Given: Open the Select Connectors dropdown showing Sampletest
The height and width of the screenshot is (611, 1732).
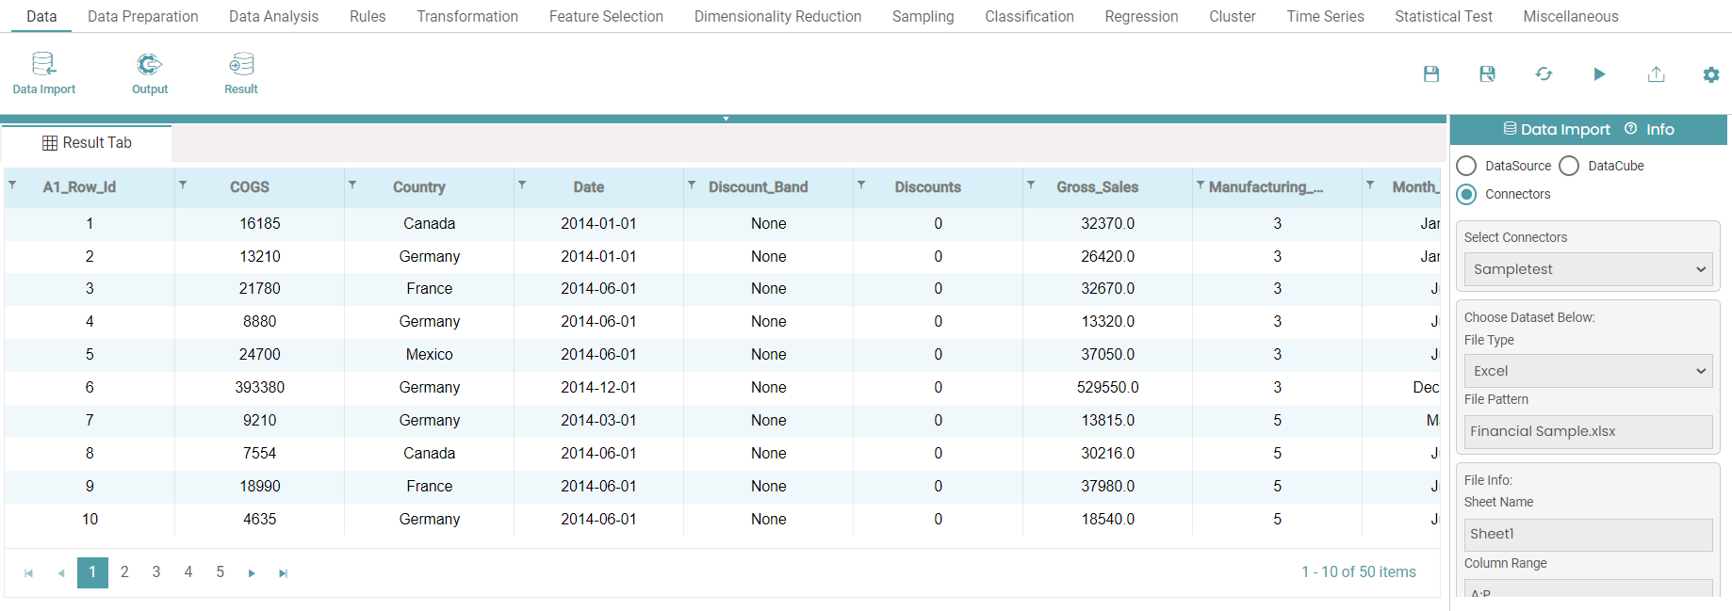Looking at the screenshot, I should tap(1588, 269).
